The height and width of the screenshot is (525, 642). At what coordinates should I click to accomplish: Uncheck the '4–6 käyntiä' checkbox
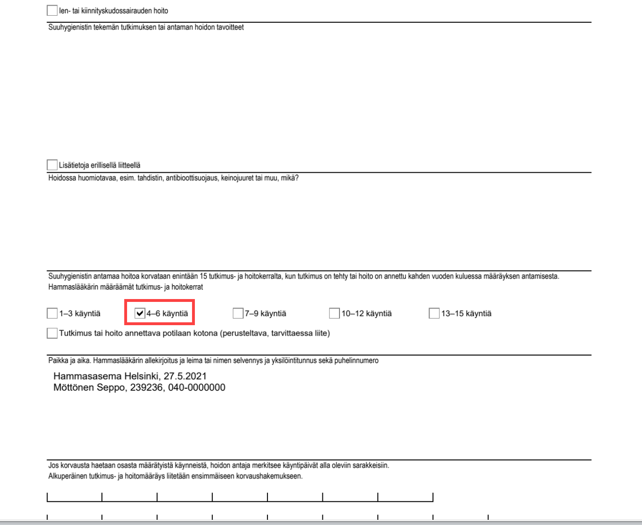[x=140, y=313]
